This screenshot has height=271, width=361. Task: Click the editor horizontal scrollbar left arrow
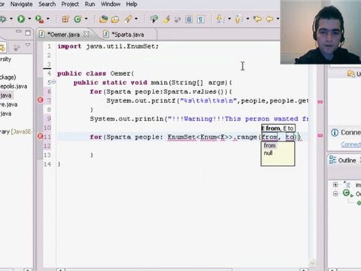[x=60, y=270]
